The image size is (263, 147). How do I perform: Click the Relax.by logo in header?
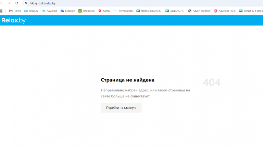tap(14, 20)
